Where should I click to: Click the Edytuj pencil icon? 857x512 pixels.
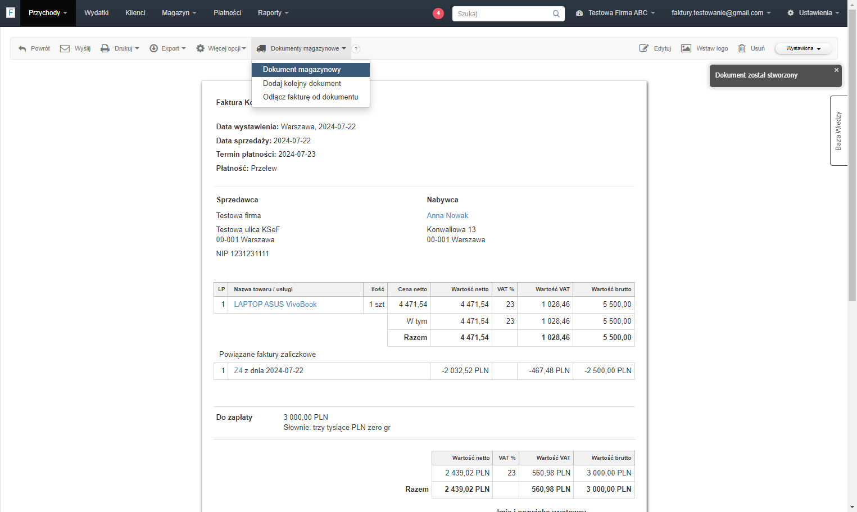point(644,48)
